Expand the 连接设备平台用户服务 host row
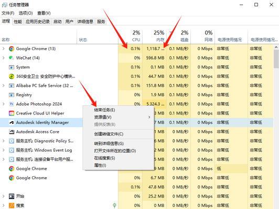Viewport: 279px width, 209px height. (3, 159)
